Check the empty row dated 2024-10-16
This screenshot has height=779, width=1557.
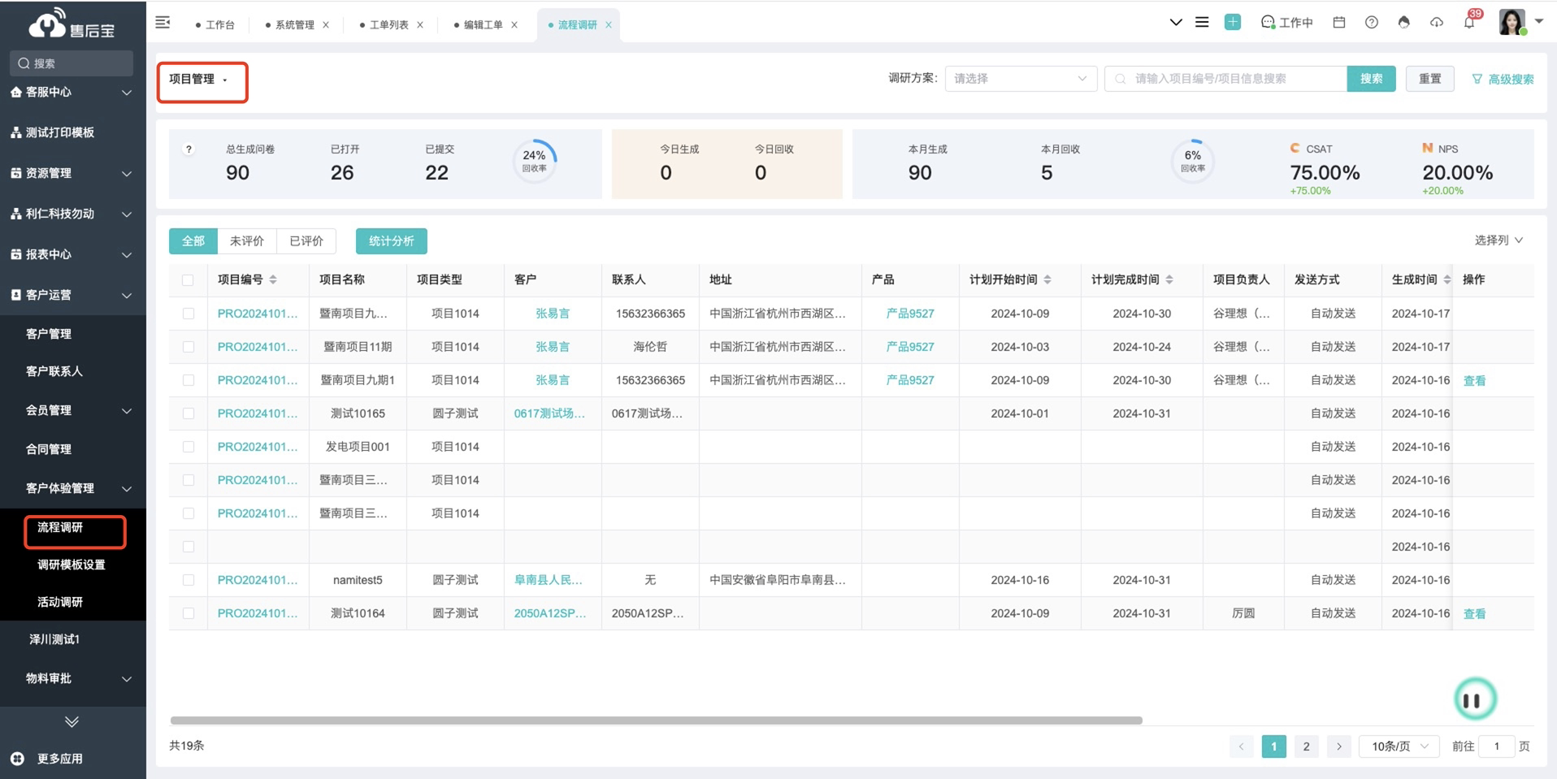pos(189,547)
